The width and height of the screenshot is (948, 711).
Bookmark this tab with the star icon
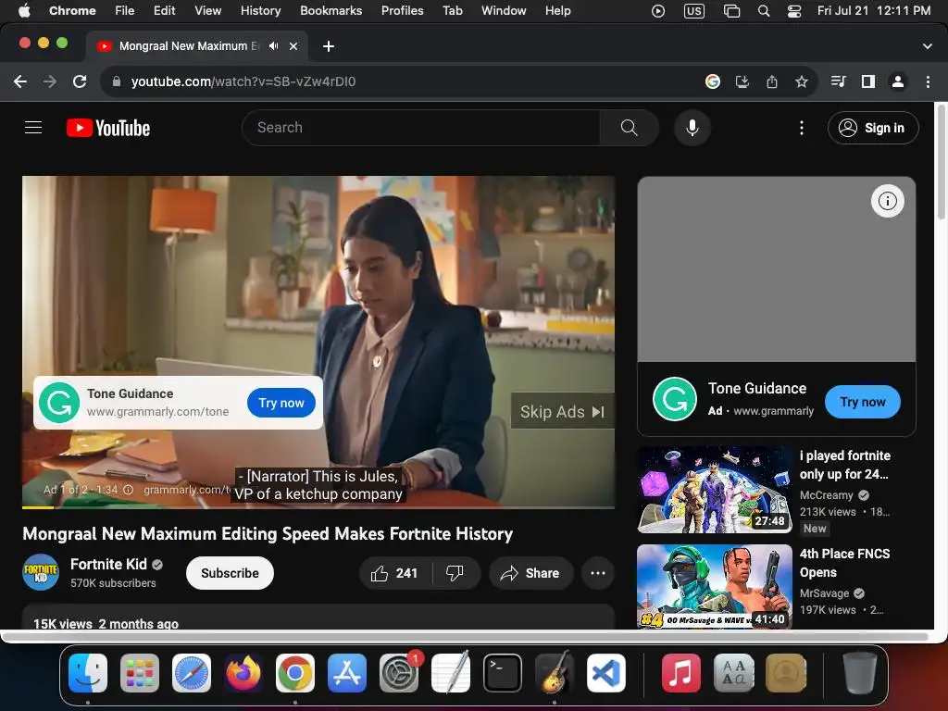click(x=802, y=81)
